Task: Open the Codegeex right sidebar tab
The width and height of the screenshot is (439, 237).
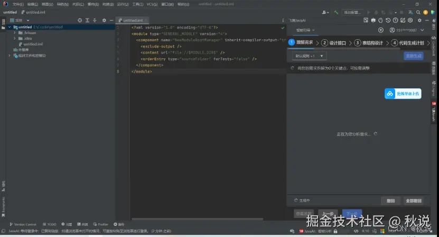Action: tap(434, 47)
